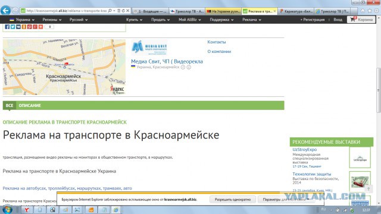Click the browser Forward arrow
Image resolution: width=381 pixels, height=214 pixels.
coord(15,11)
